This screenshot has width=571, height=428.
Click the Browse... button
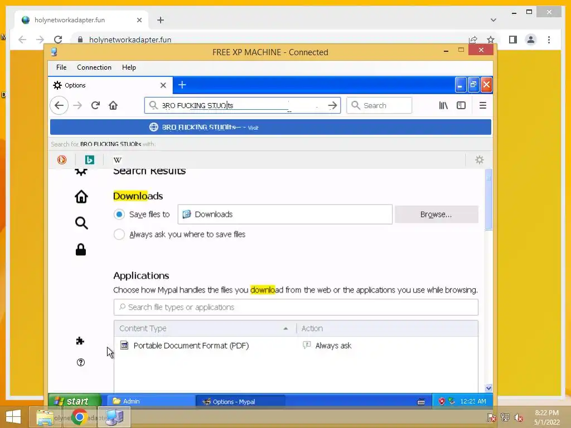coord(436,215)
